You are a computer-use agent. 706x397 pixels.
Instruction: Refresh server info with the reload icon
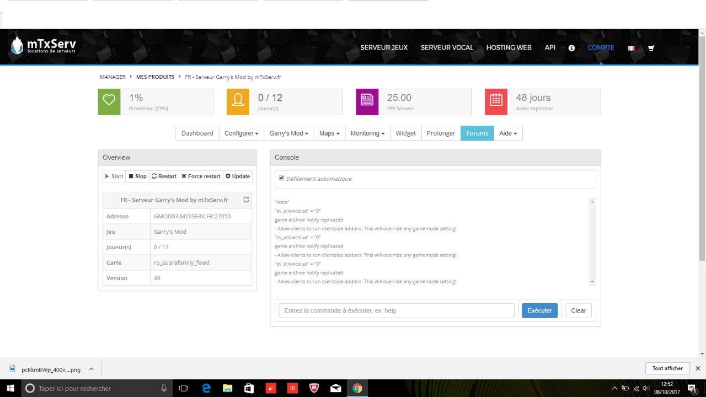[x=246, y=200]
